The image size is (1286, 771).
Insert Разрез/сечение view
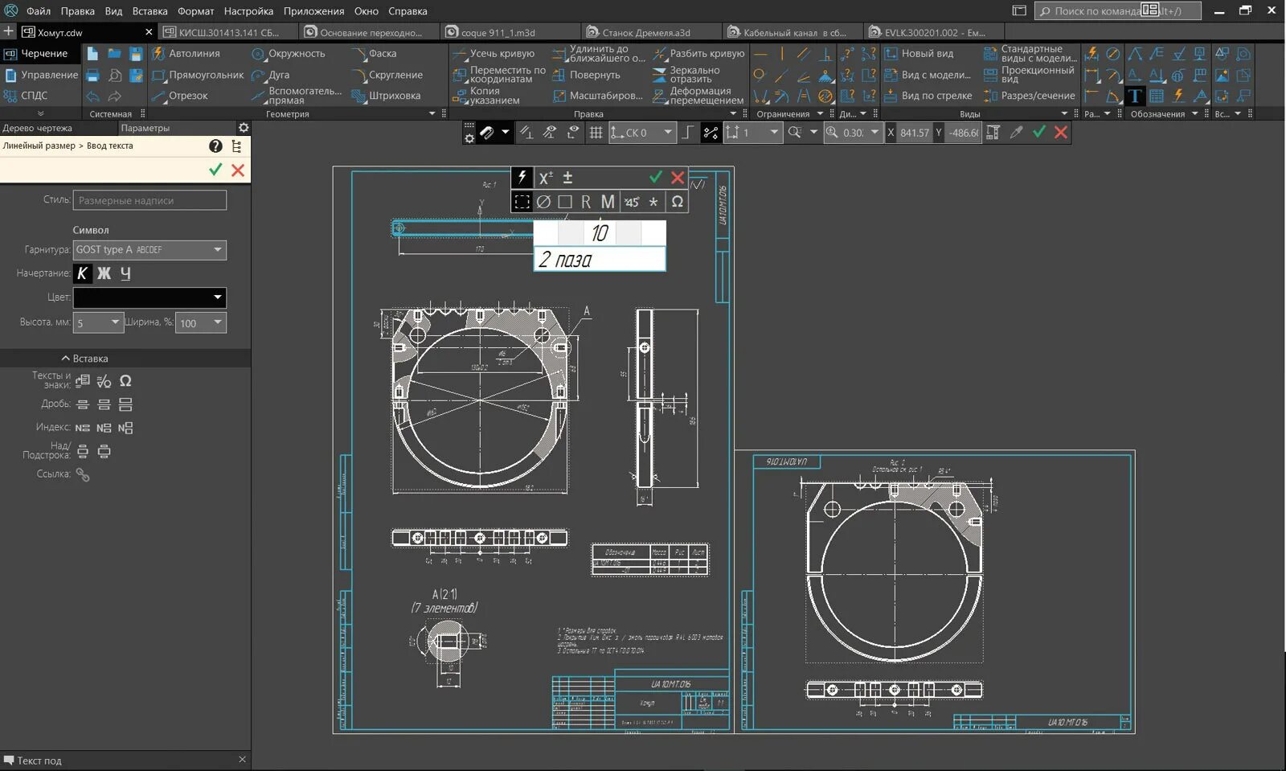click(x=1029, y=95)
